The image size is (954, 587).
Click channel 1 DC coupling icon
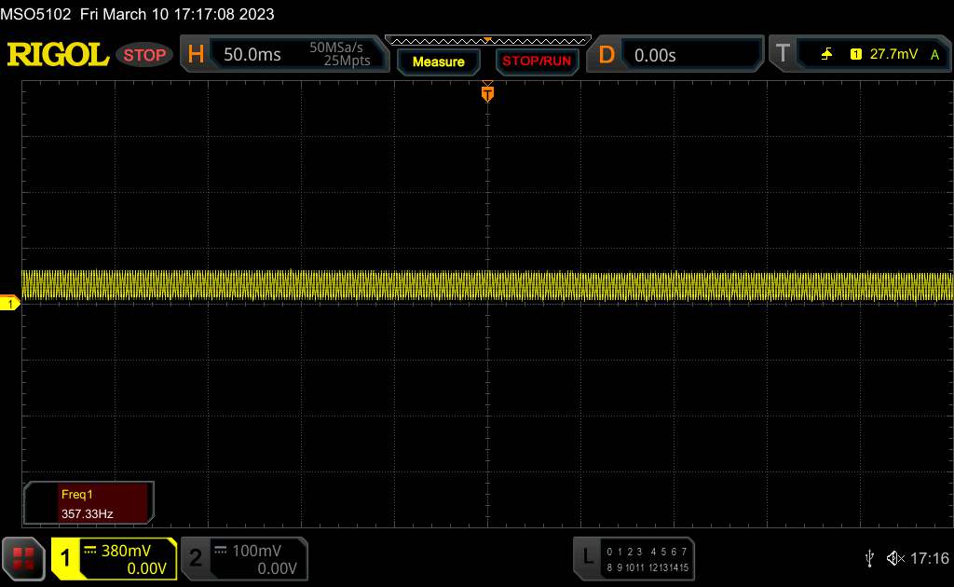click(90, 551)
